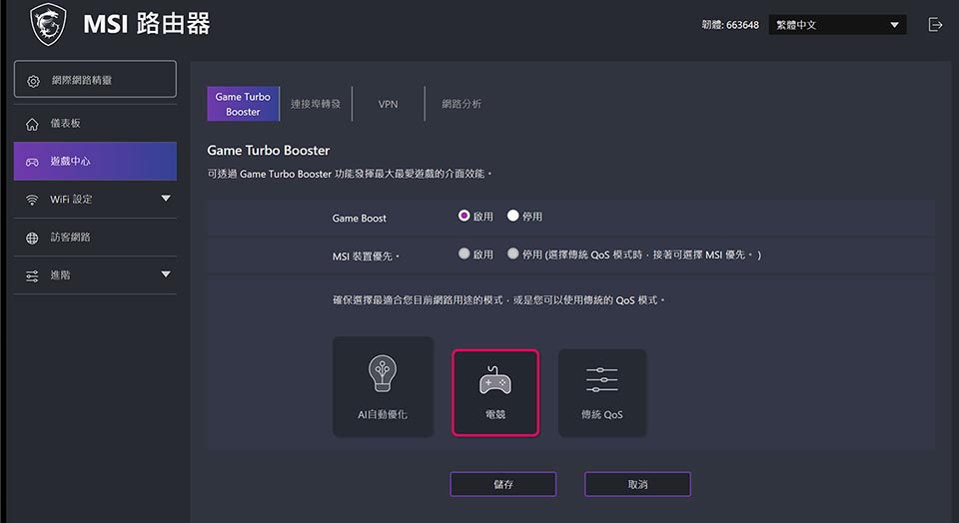Enable Game Boost with 啟用 radio
The width and height of the screenshot is (959, 523).
click(x=464, y=216)
